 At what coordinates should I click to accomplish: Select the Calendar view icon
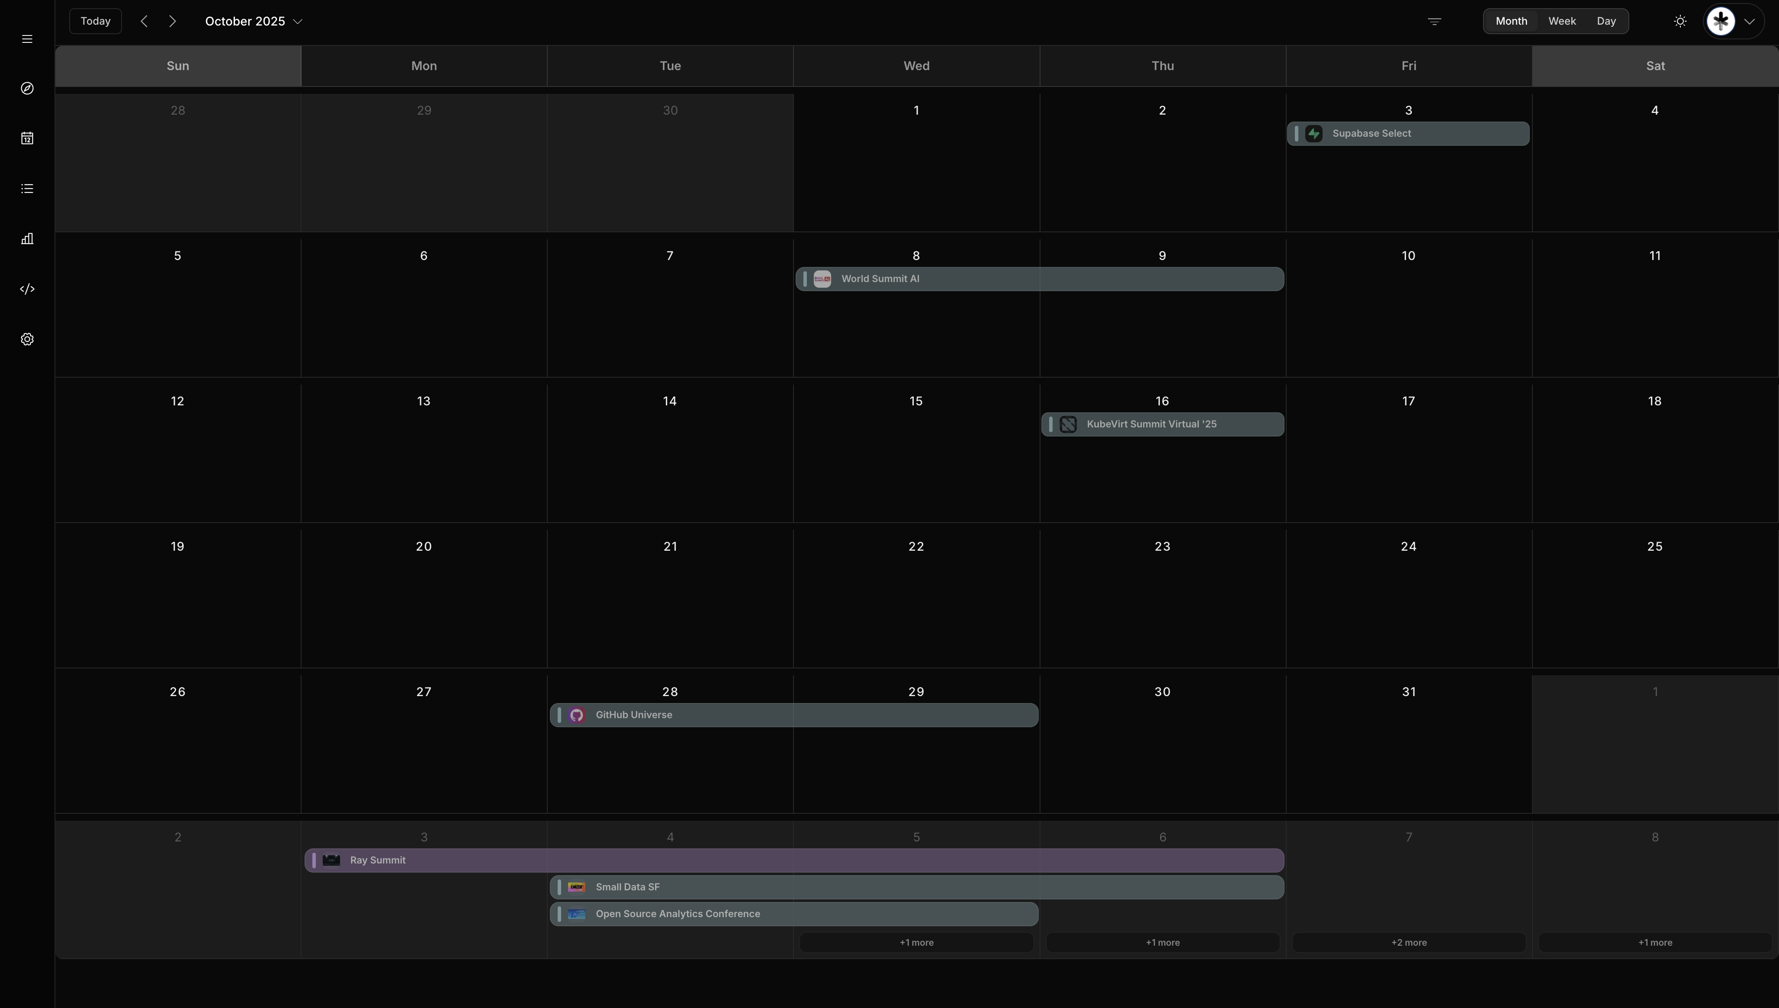[x=27, y=138]
